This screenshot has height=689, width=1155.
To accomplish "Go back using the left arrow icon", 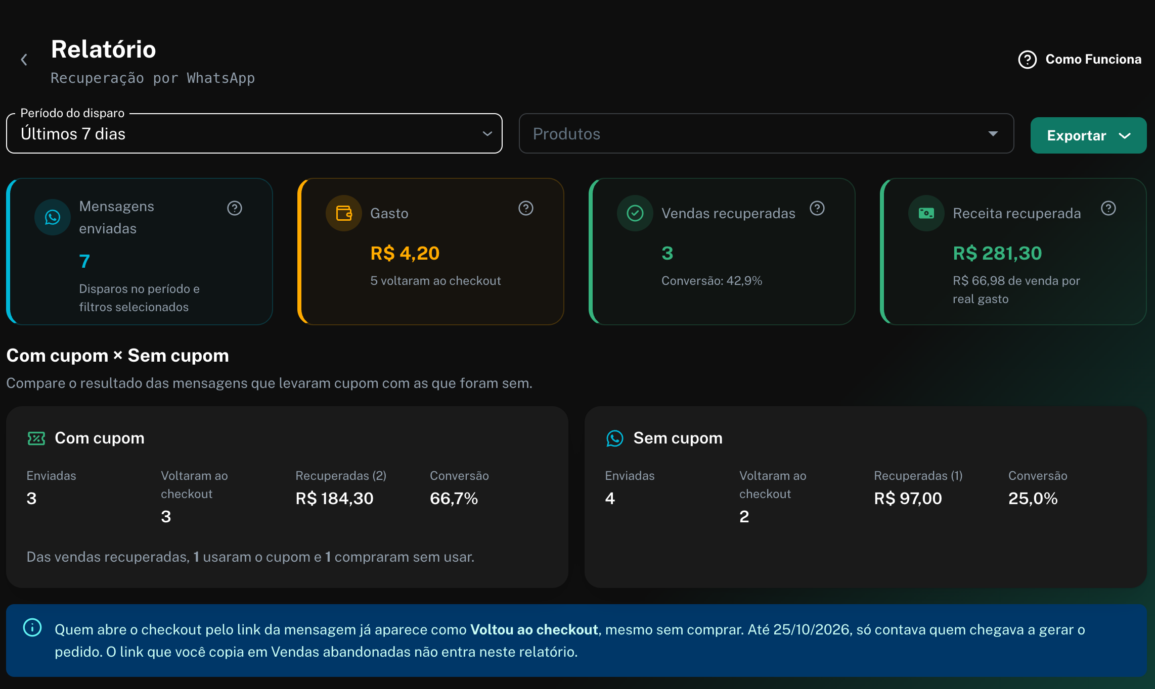I will tap(24, 60).
